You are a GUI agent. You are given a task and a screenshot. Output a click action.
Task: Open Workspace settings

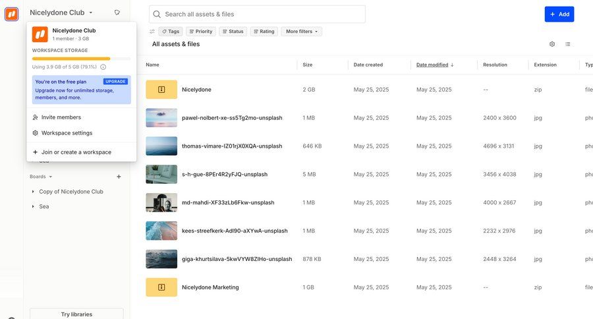[81, 133]
